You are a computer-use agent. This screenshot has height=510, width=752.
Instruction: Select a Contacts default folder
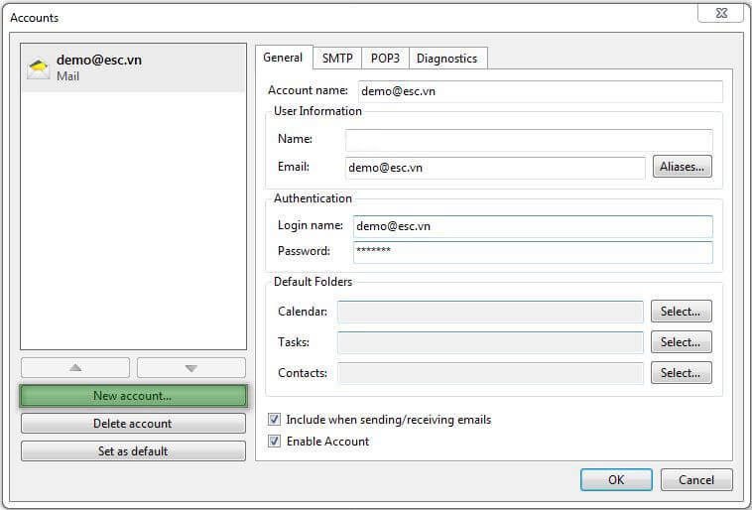coord(681,373)
